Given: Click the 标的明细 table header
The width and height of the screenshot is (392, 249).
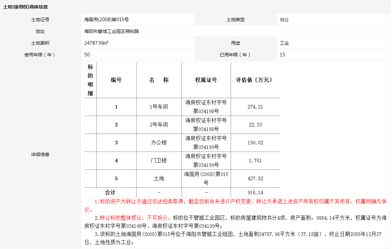Looking at the screenshot, I should pyautogui.click(x=90, y=80).
